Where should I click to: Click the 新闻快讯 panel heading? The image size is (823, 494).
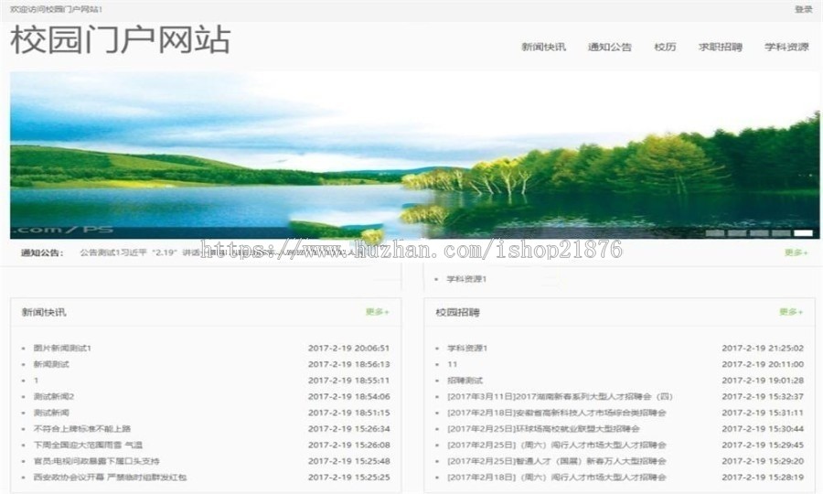pos(44,312)
